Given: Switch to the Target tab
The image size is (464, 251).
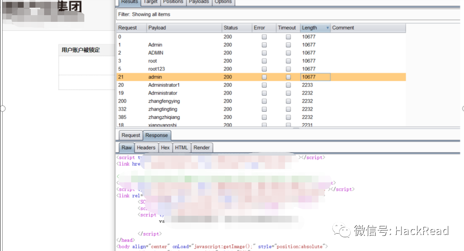Looking at the screenshot, I should pyautogui.click(x=150, y=2).
